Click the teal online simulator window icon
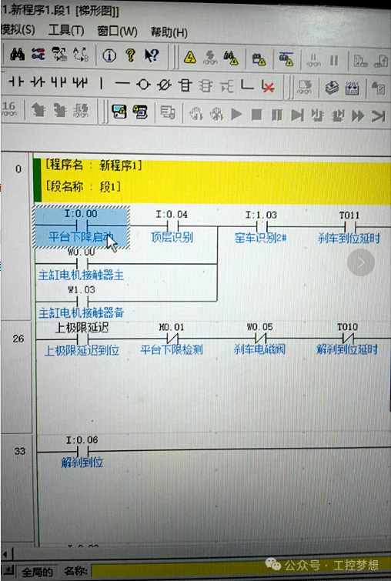 119,111
